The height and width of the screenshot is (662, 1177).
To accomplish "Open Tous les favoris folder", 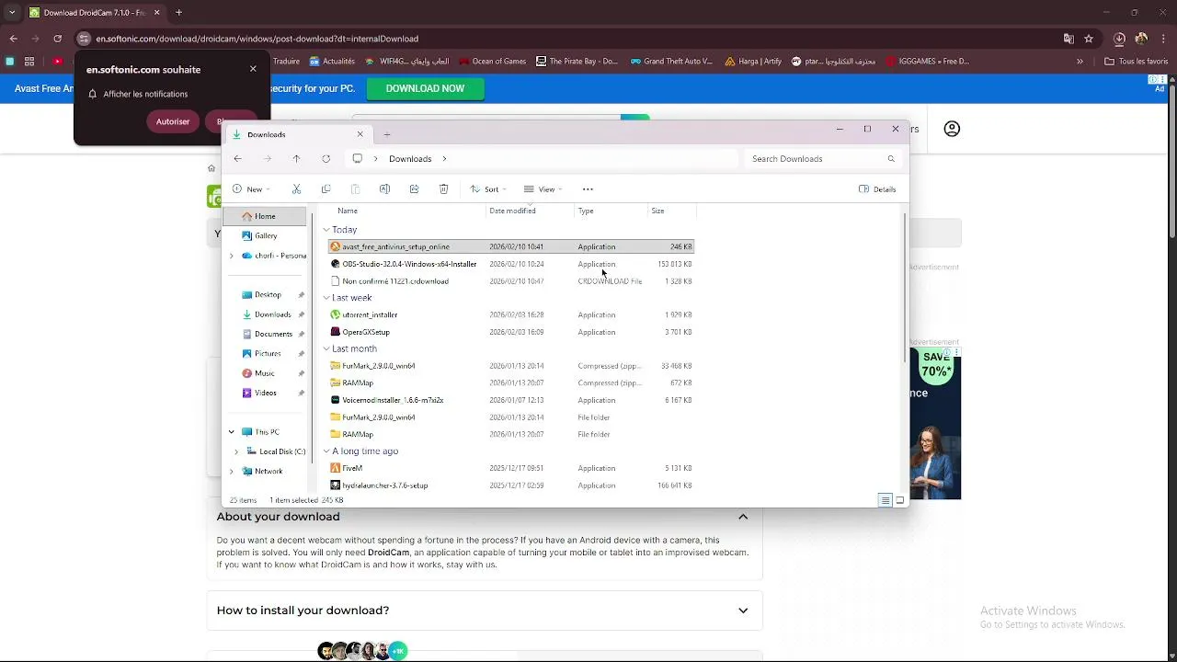I will pyautogui.click(x=1137, y=62).
